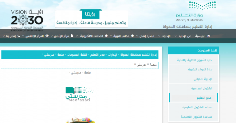Expand the chevron next to مبادرة إتقان
Screen dimensions: 236x123
[x=137, y=36]
